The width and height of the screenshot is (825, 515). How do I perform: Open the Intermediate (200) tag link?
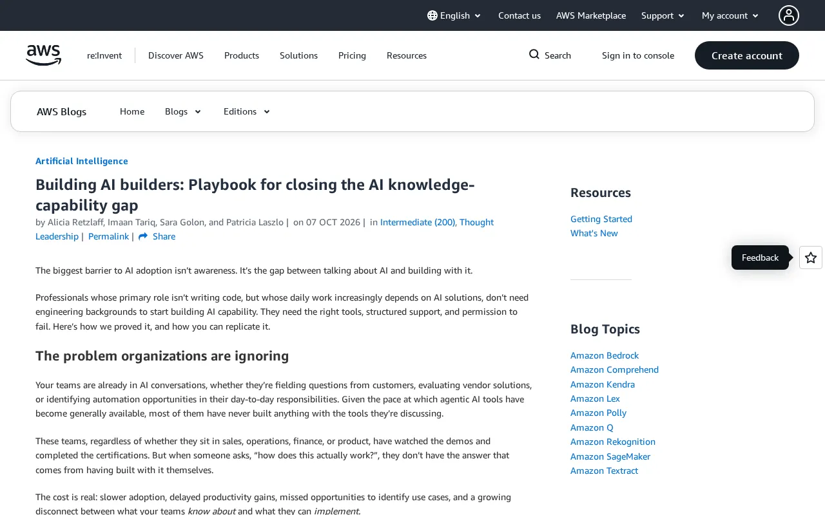(x=418, y=222)
